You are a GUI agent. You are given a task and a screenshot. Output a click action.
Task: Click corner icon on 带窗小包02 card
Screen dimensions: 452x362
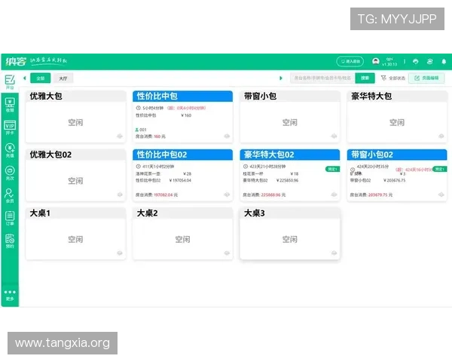pos(441,195)
